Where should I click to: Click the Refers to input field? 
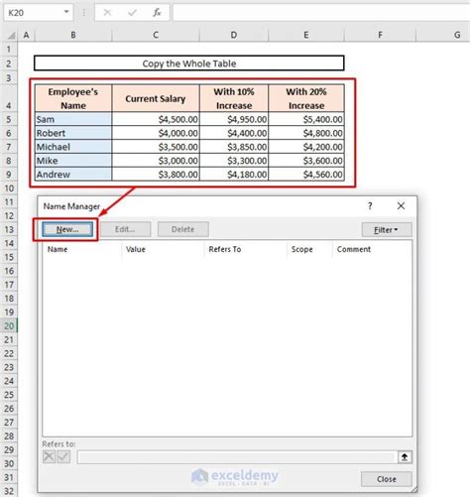coord(236,457)
